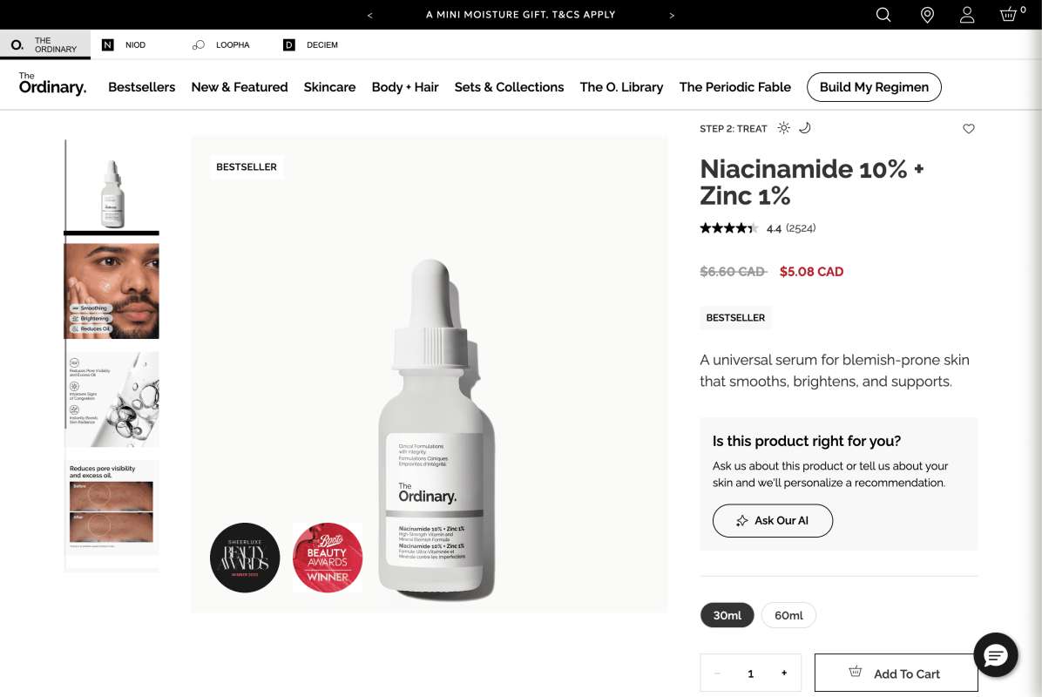Open the live chat bubble
Viewport: 1042px width, 697px height.
(995, 654)
